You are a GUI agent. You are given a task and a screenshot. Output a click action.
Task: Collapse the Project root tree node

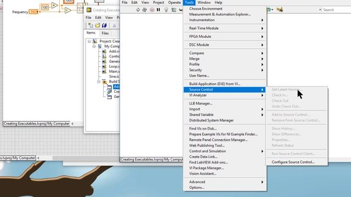click(89, 42)
